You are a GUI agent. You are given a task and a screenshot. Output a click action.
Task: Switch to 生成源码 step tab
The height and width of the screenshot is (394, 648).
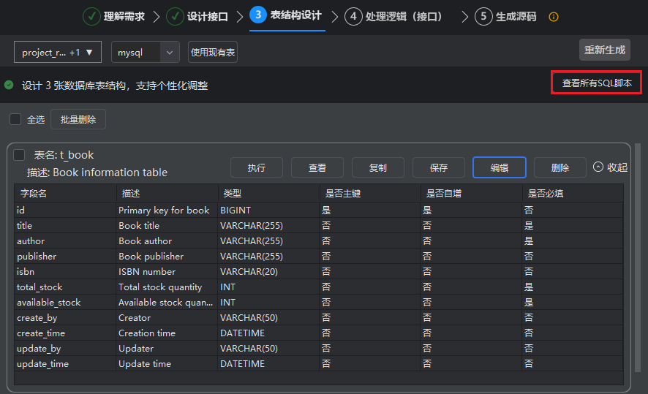516,16
